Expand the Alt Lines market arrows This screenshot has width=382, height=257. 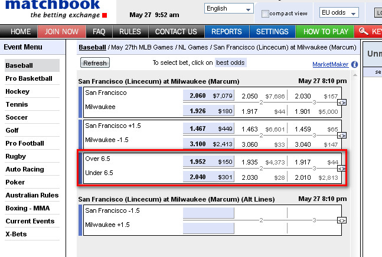pyautogui.click(x=342, y=220)
